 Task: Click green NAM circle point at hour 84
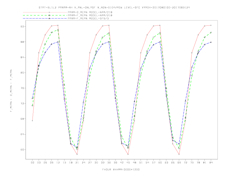(211, 33)
